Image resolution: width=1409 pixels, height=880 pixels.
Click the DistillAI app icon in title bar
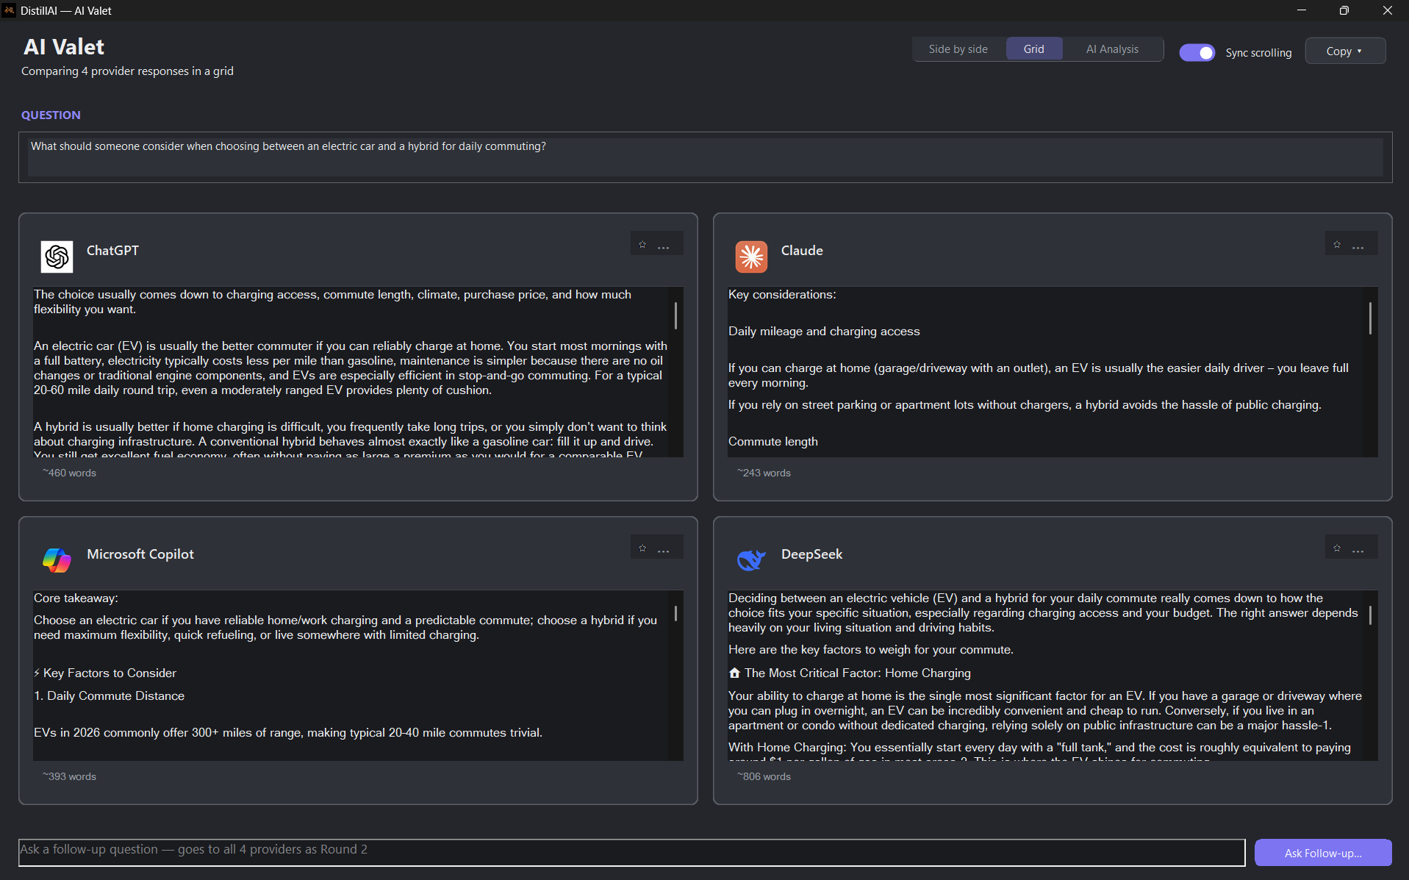[x=9, y=10]
